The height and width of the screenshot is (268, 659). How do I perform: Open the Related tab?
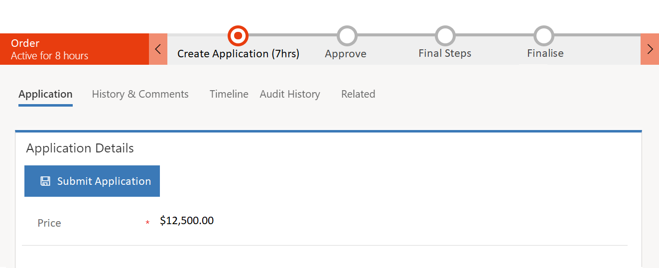coord(358,94)
